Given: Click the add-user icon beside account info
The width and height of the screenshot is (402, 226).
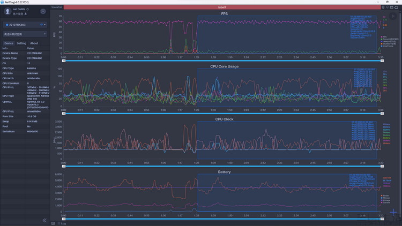Looking at the screenshot, I should coord(26,14).
